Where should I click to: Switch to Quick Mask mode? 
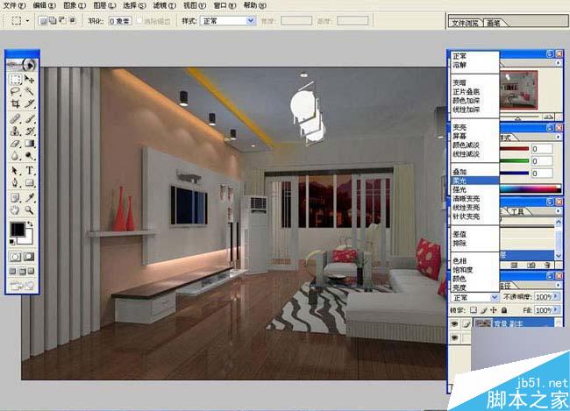29,257
